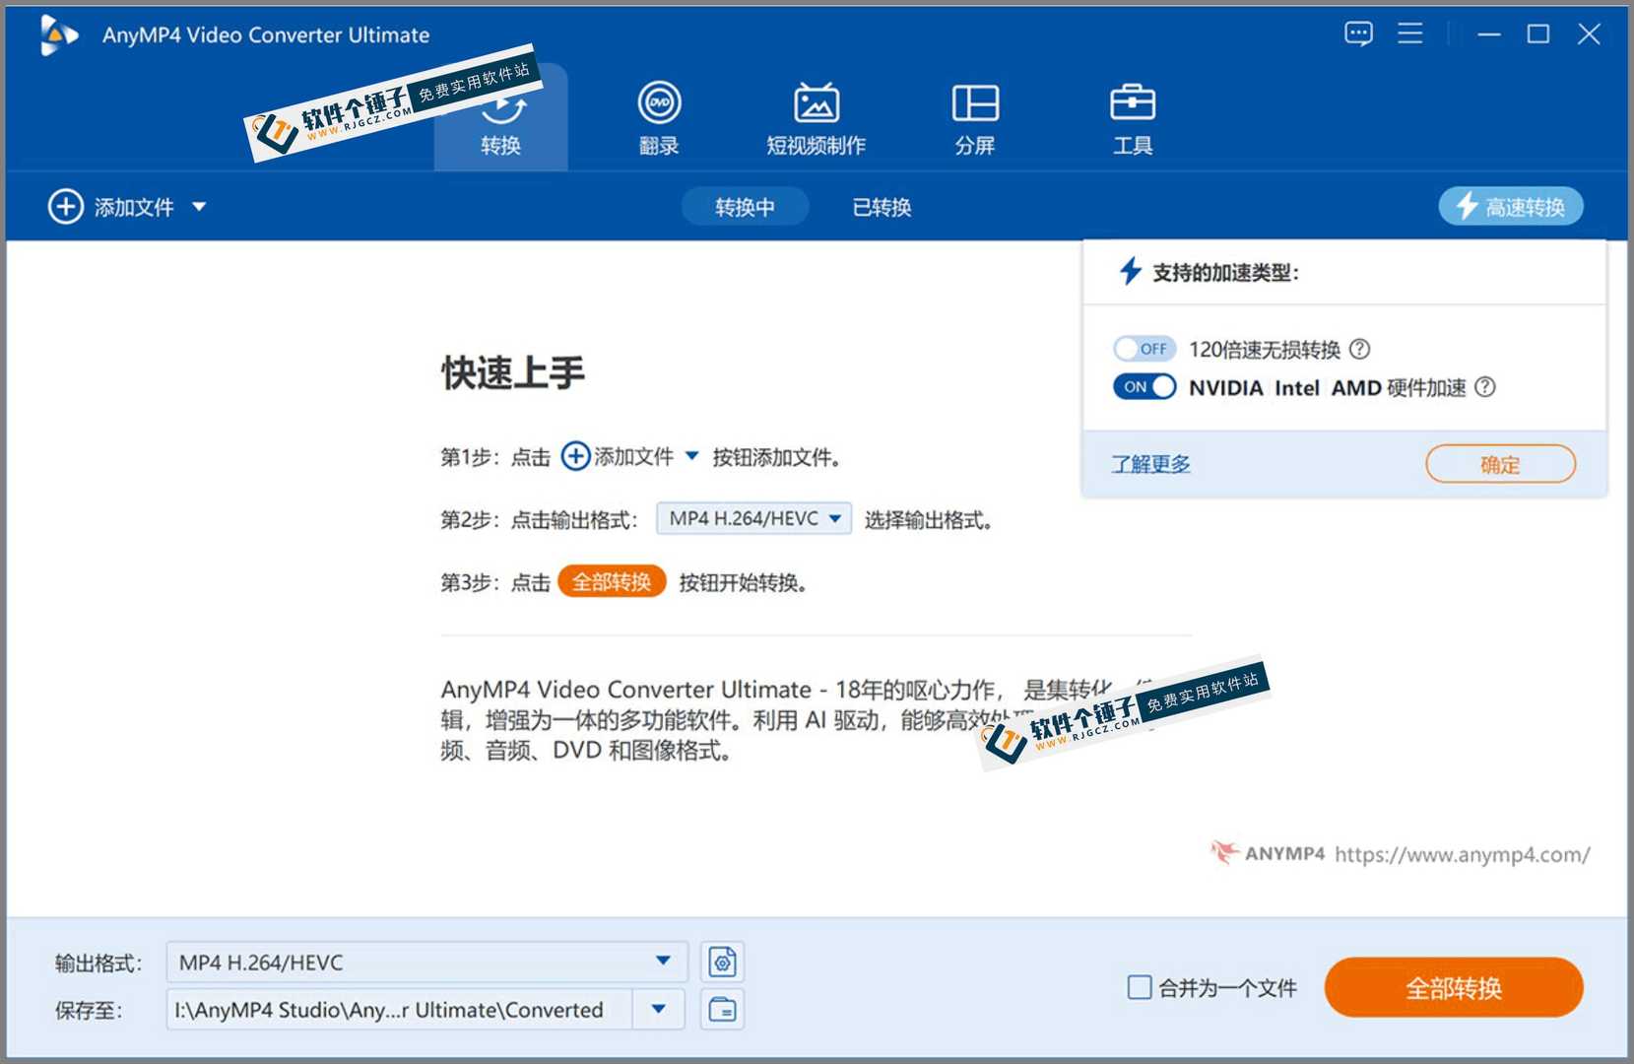Click the plus circle icon in step 1

click(x=575, y=456)
